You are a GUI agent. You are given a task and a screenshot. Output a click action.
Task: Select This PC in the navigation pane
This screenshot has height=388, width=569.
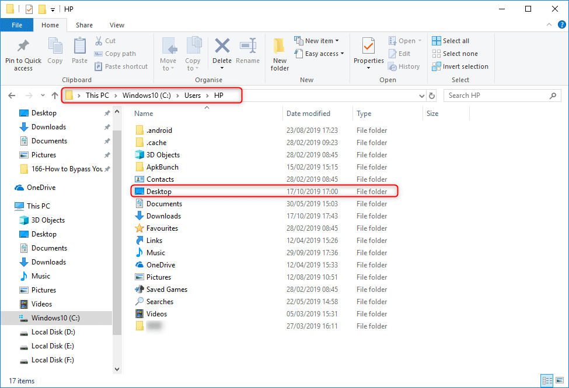coord(32,206)
